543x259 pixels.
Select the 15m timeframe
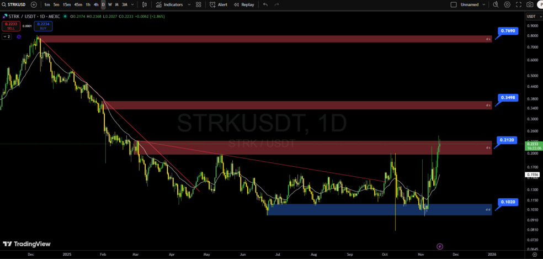point(66,4)
